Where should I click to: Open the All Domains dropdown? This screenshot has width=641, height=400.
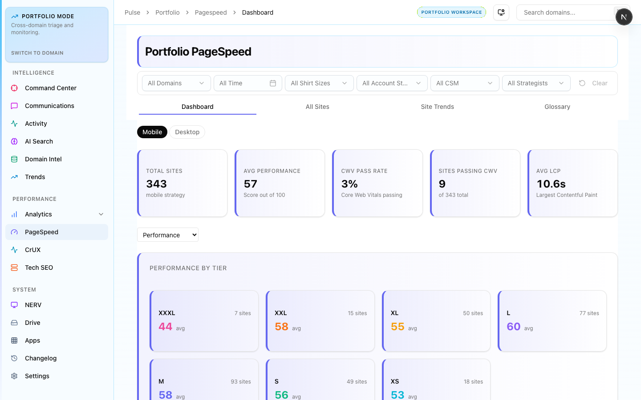[x=176, y=83]
